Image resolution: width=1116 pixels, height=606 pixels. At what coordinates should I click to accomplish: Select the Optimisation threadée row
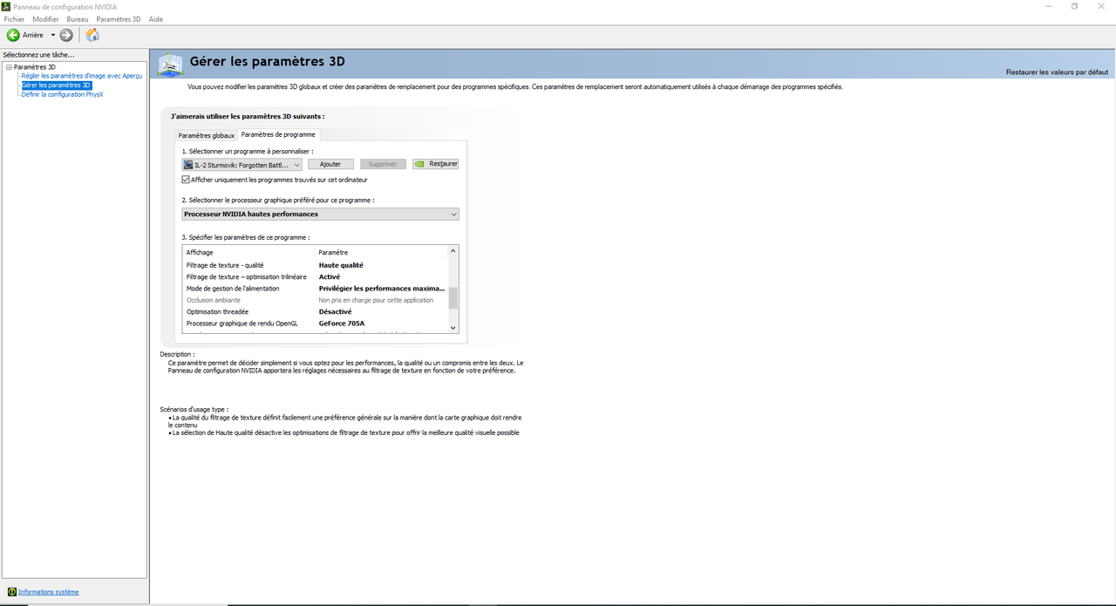pyautogui.click(x=316, y=311)
